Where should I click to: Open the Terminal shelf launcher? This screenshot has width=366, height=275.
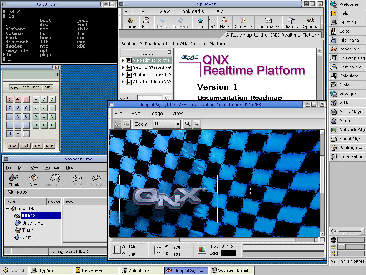347,22
